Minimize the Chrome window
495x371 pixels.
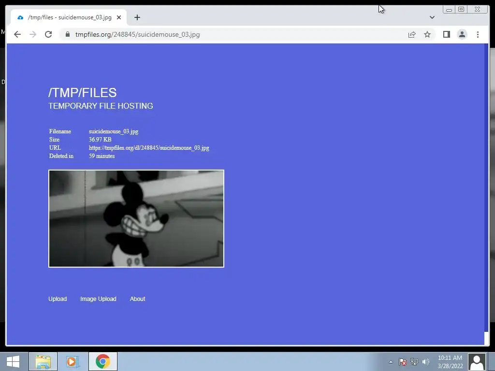[x=449, y=10]
